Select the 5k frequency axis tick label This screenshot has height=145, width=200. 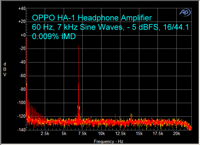tap(64, 134)
